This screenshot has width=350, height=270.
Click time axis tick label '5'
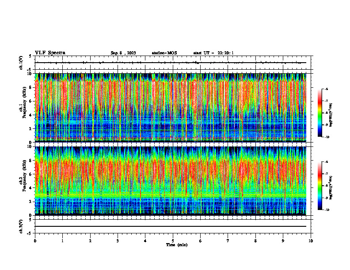pos(173,241)
